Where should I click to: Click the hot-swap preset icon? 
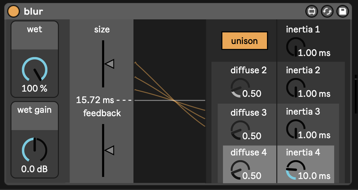[327, 12]
